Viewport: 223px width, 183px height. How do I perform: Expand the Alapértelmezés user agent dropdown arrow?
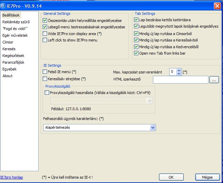point(153,127)
